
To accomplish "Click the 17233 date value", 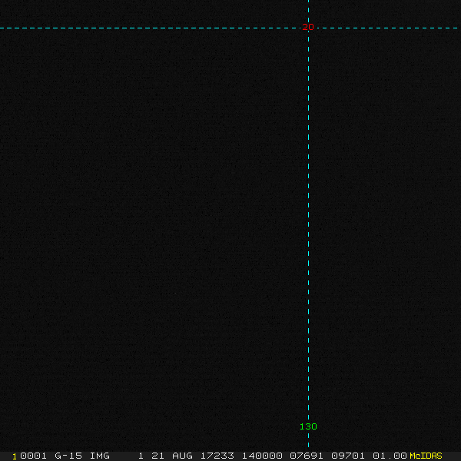I will point(217,456).
